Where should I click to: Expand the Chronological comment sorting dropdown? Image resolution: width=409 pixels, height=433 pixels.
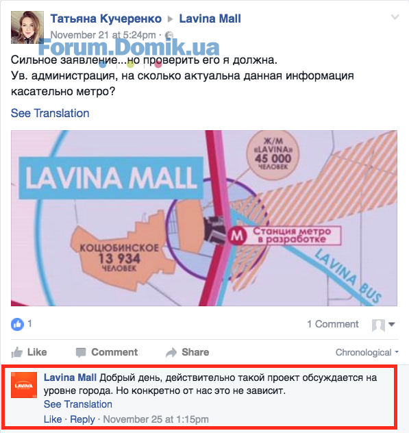[367, 352]
